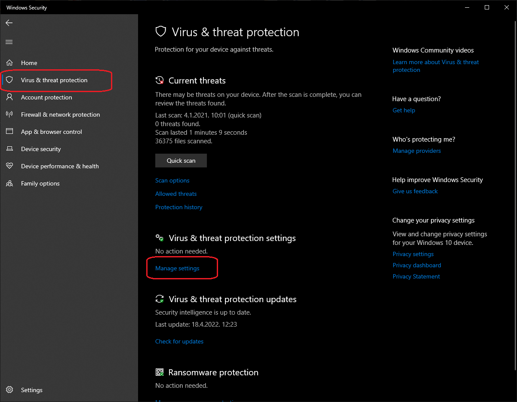Viewport: 517px width, 402px height.
Task: Open Firewall & network protection
Action: pyautogui.click(x=60, y=114)
